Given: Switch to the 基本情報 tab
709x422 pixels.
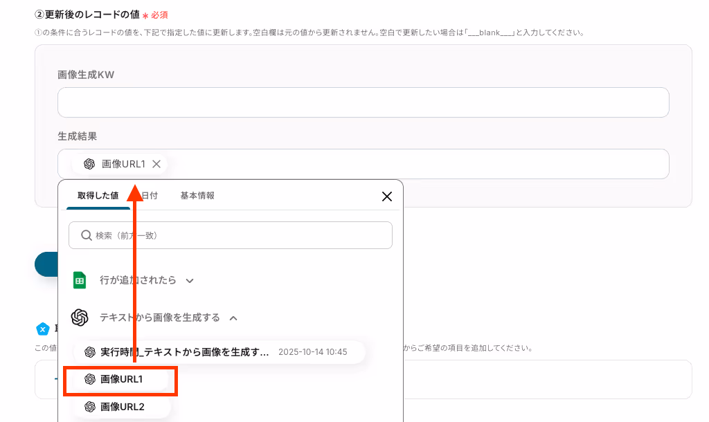Looking at the screenshot, I should coord(197,196).
